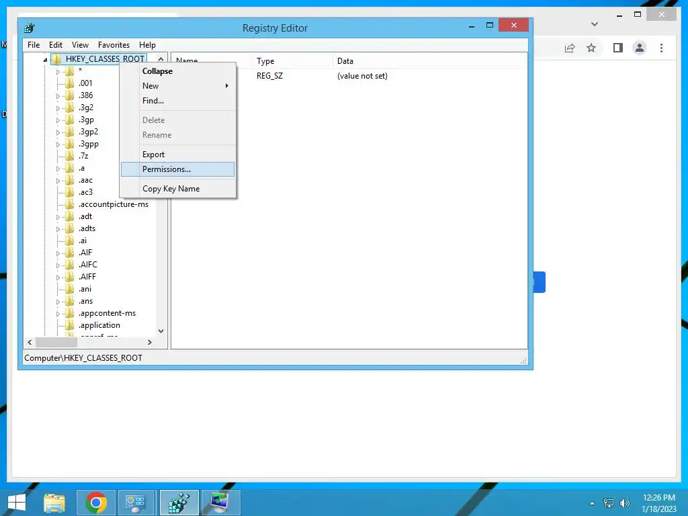
Task: Open the Help menu
Action: 147,45
